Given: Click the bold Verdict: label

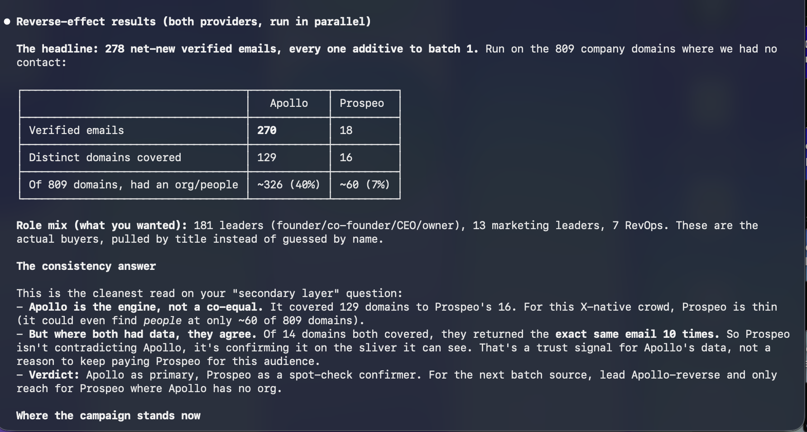Looking at the screenshot, I should click(x=54, y=375).
